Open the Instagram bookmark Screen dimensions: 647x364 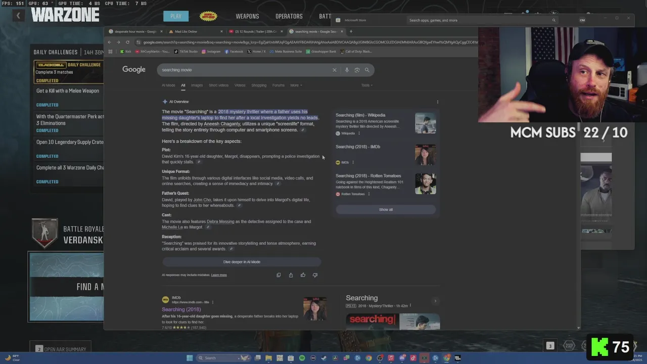pos(211,51)
